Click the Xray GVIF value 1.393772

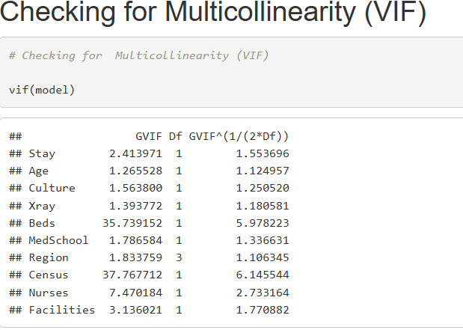(135, 206)
